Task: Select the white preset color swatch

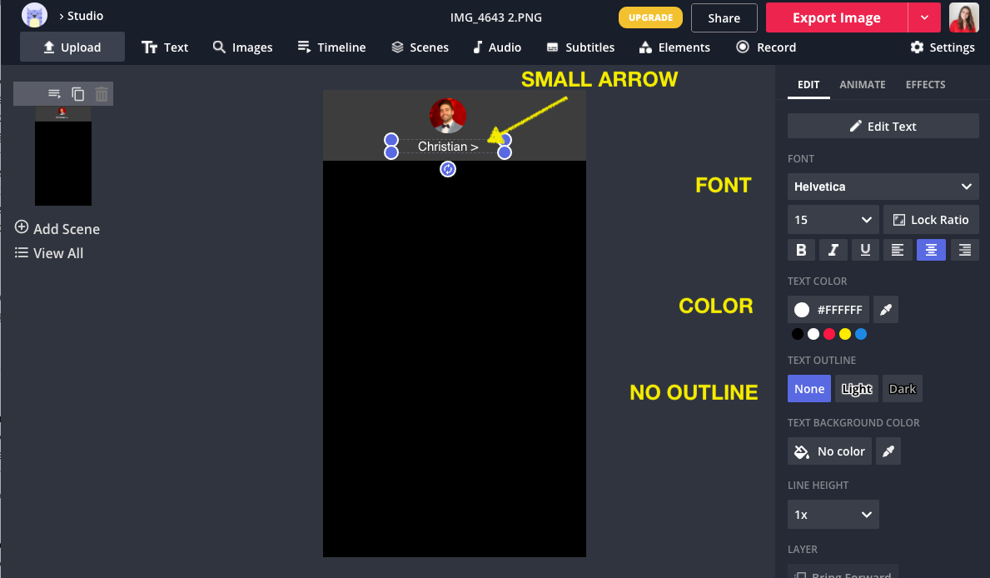Action: [x=813, y=334]
